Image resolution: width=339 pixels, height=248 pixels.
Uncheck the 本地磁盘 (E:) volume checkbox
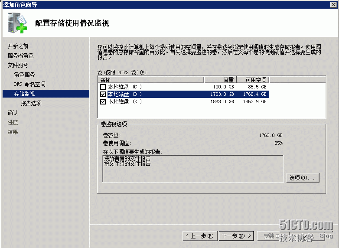click(103, 101)
